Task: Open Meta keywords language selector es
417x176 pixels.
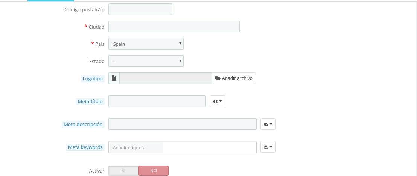Action: (268, 147)
